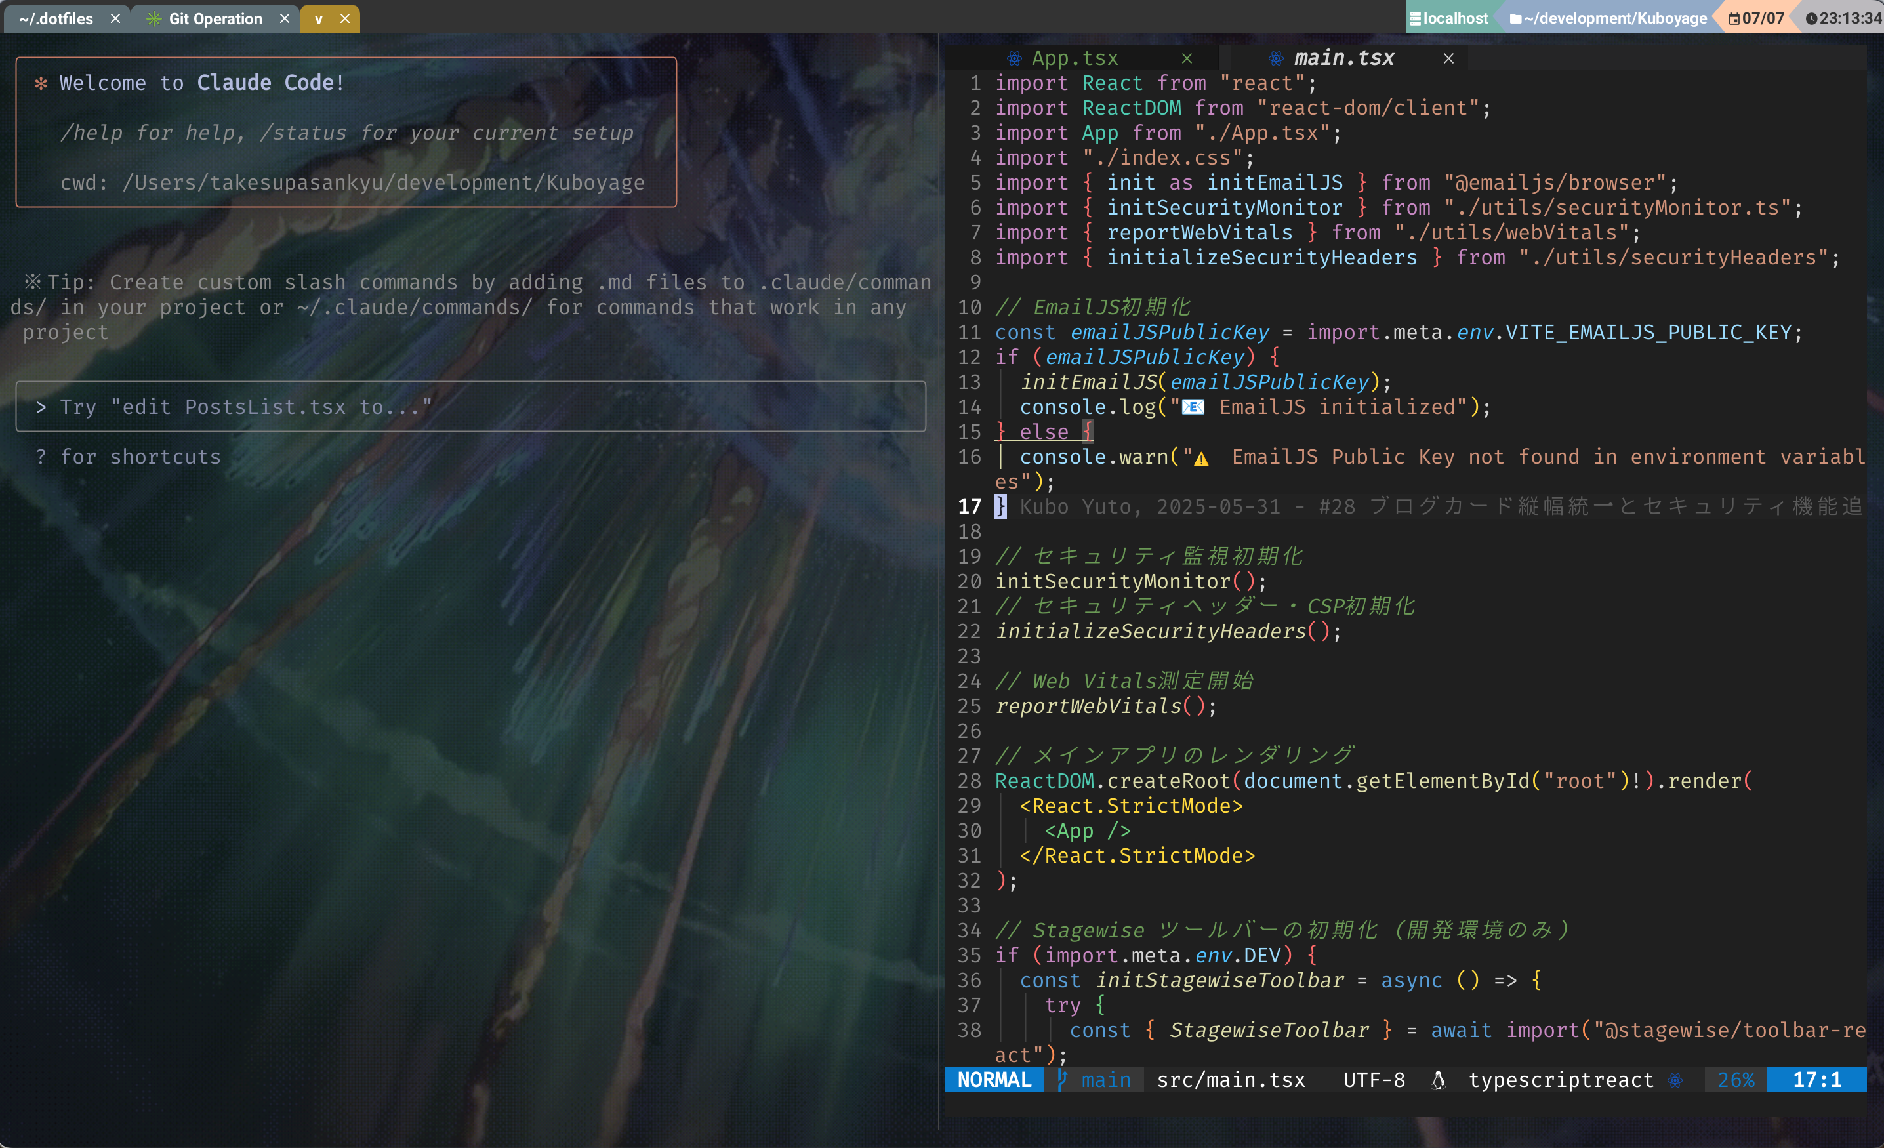Close the main.tsx buffer
The image size is (1884, 1148).
tap(1448, 58)
